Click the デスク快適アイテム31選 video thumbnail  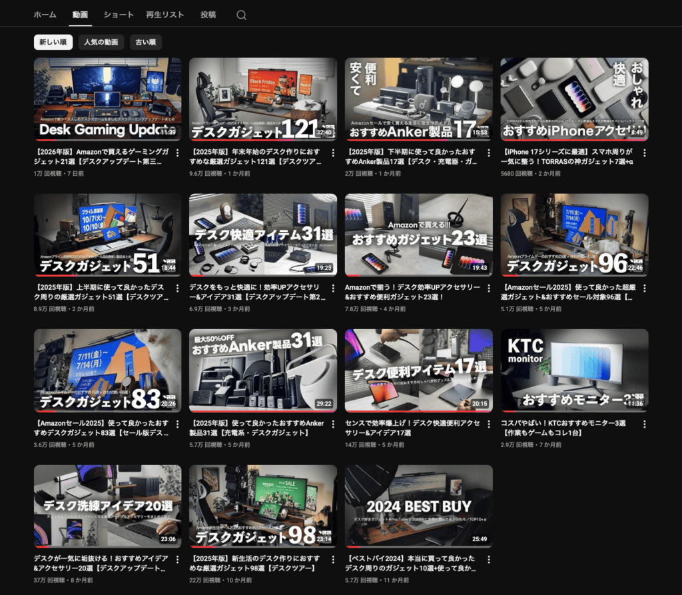pos(263,235)
